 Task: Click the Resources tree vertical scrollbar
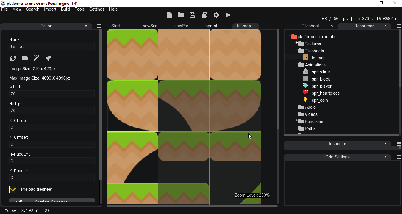click(400, 58)
